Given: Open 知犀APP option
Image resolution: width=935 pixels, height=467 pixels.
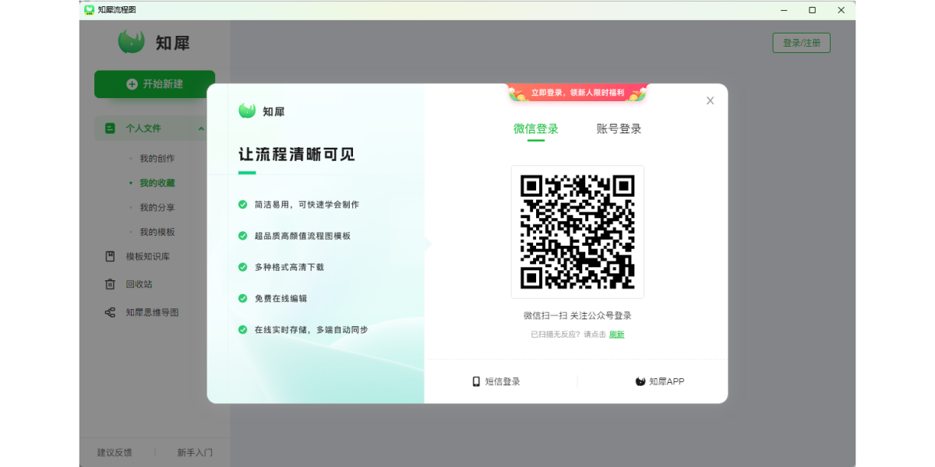Looking at the screenshot, I should point(660,381).
